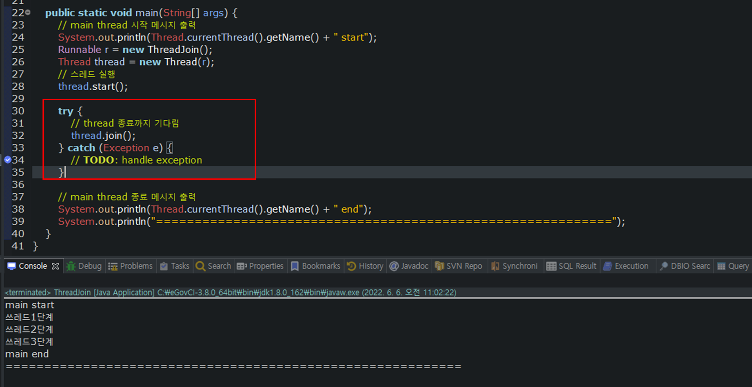Viewport: 752px width, 387px height.
Task: Click the terminated ThreadJoin process label
Action: pos(230,292)
